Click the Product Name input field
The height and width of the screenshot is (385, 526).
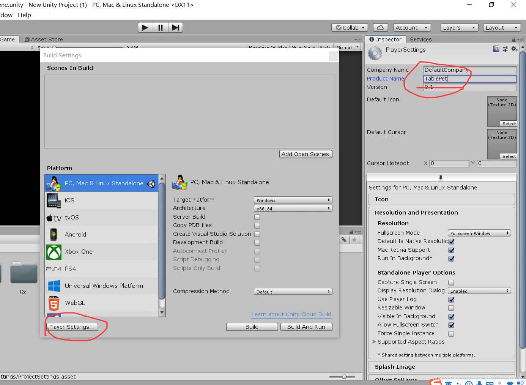470,79
